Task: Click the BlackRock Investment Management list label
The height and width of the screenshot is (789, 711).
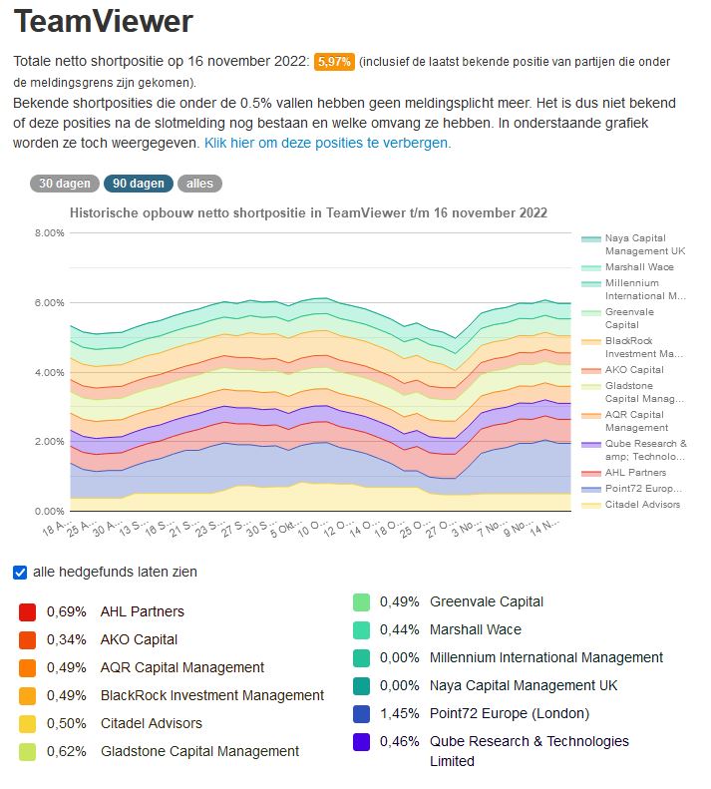Action: point(212,695)
